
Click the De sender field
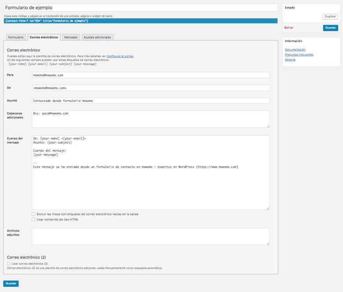point(151,88)
